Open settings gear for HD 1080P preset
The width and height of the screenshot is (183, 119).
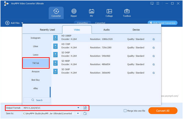154,39
